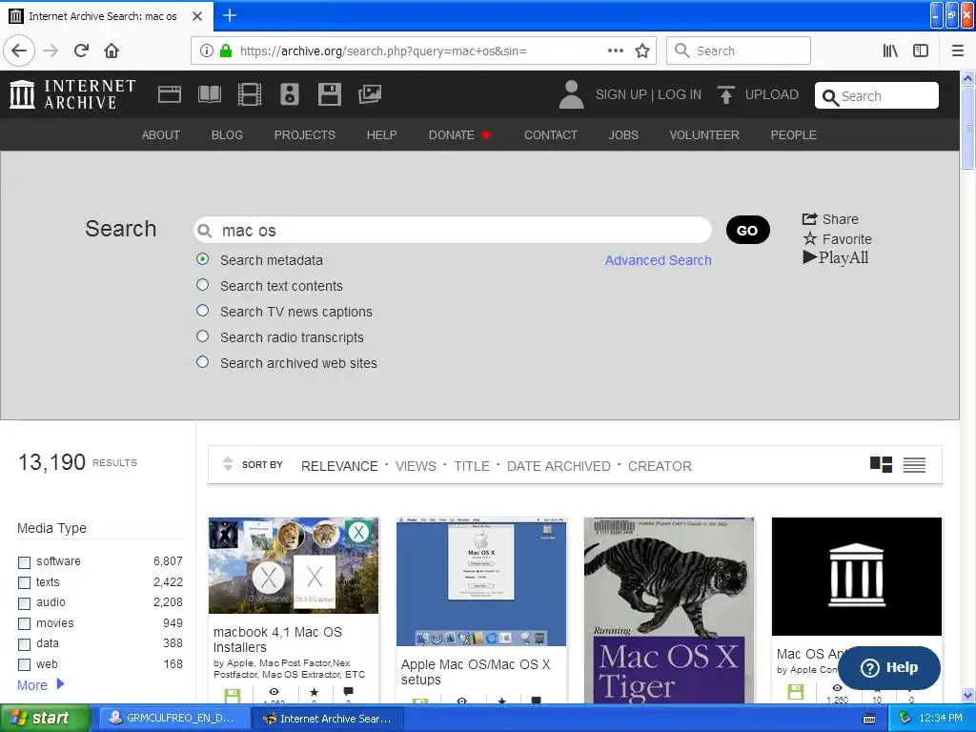The image size is (976, 732).
Task: Sort results by Creator
Action: point(660,466)
